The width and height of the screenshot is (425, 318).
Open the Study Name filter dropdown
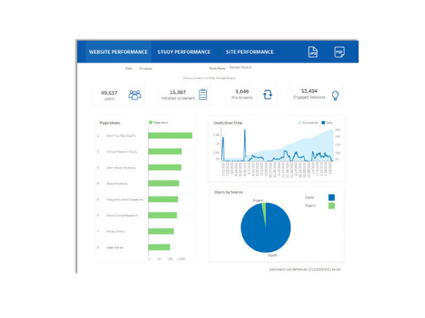click(240, 68)
